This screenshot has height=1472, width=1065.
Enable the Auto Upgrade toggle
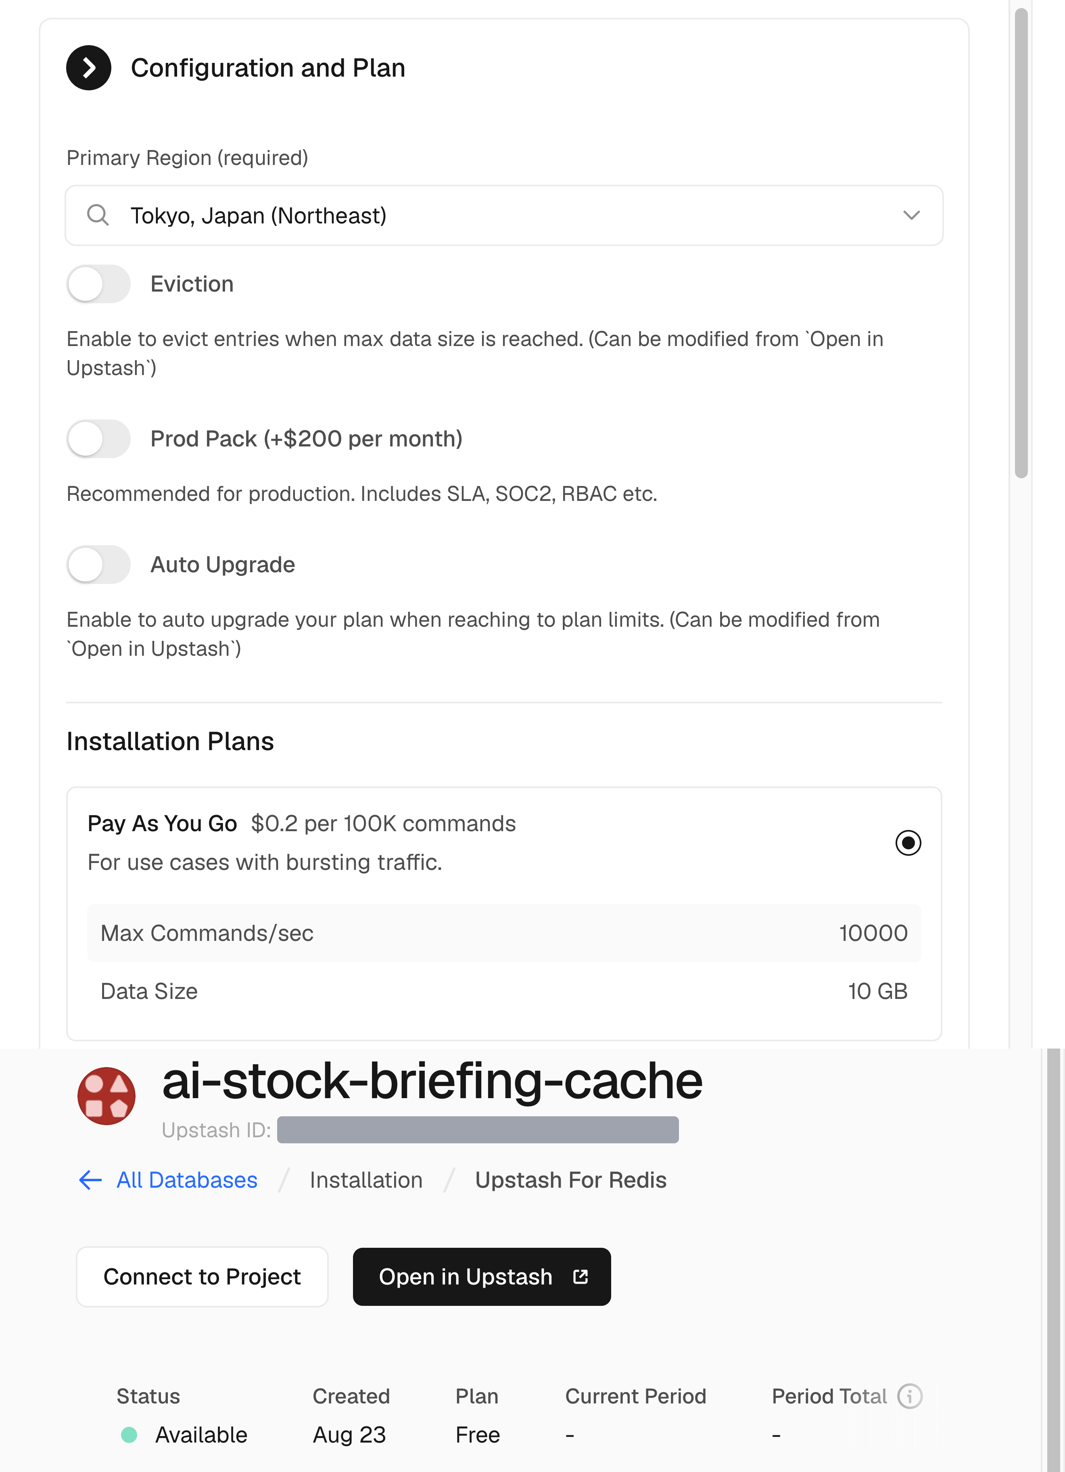tap(99, 565)
